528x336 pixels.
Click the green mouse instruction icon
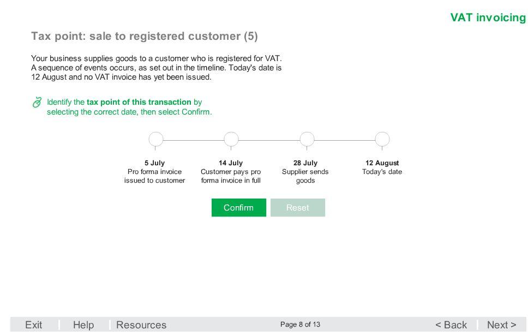point(37,103)
